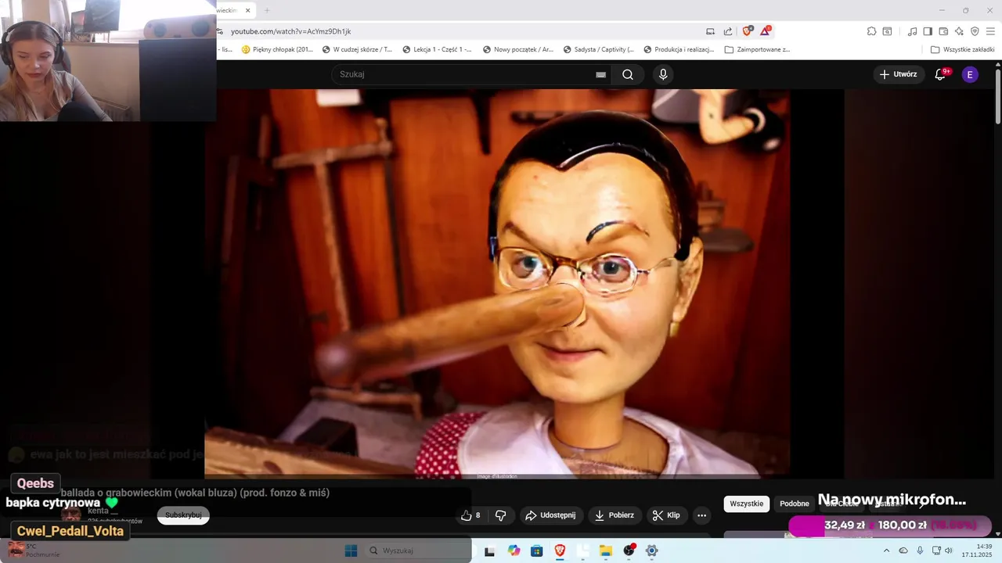Open the Copilot icon in the taskbar
Image resolution: width=1002 pixels, height=563 pixels.
pos(514,550)
